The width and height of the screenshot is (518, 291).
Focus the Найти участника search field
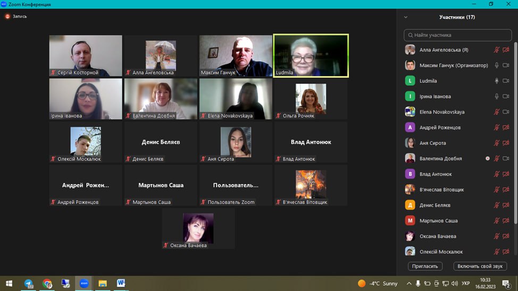click(457, 35)
